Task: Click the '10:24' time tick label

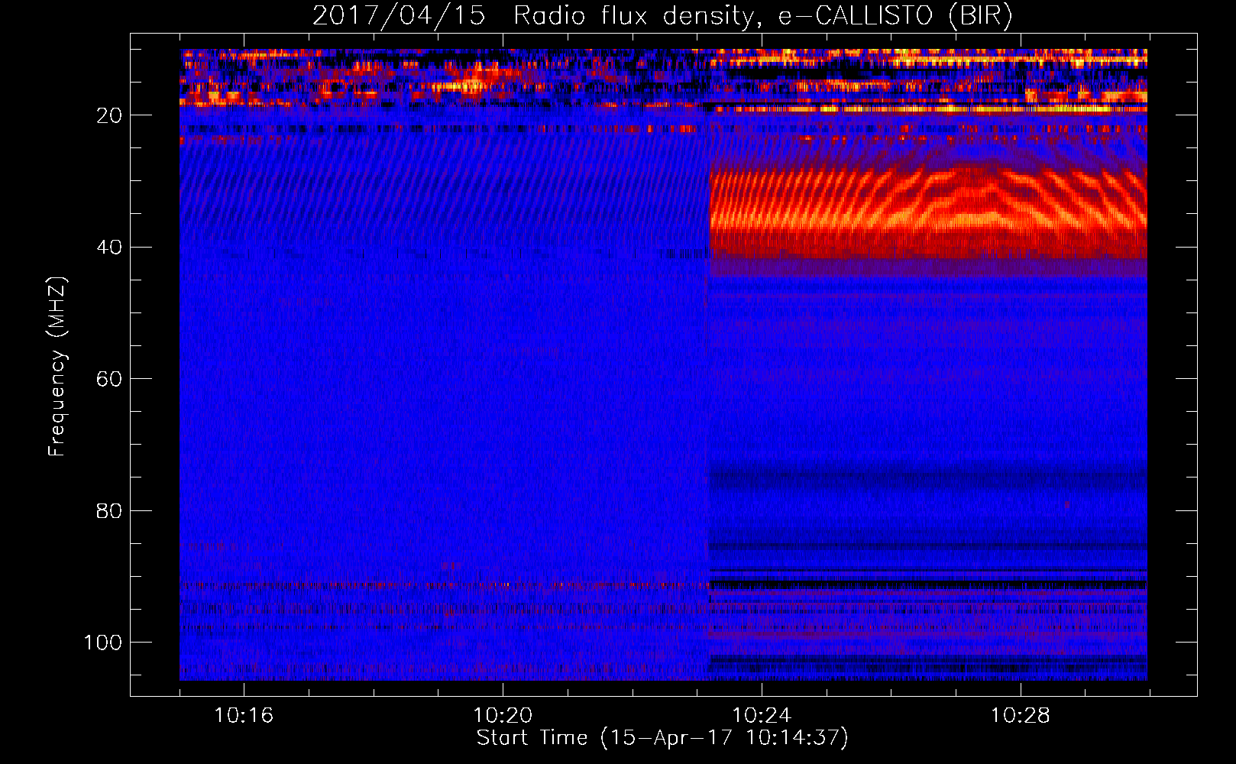Action: [762, 716]
